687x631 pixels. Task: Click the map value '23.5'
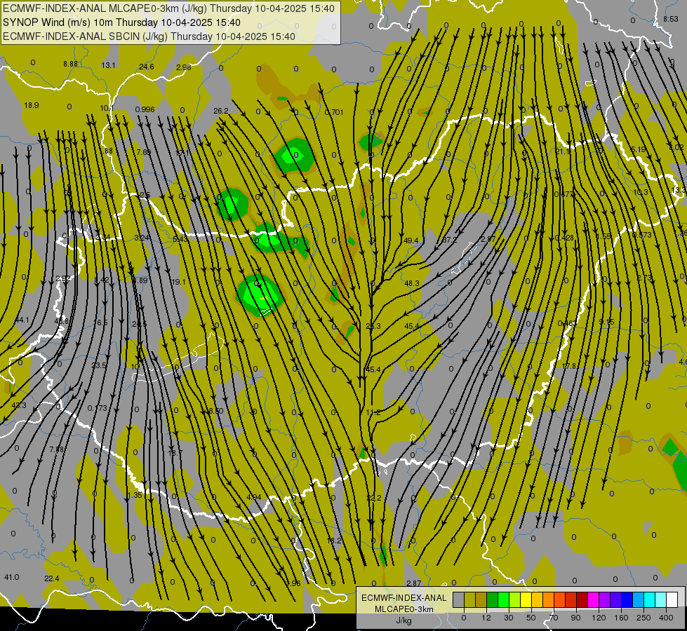tap(99, 365)
